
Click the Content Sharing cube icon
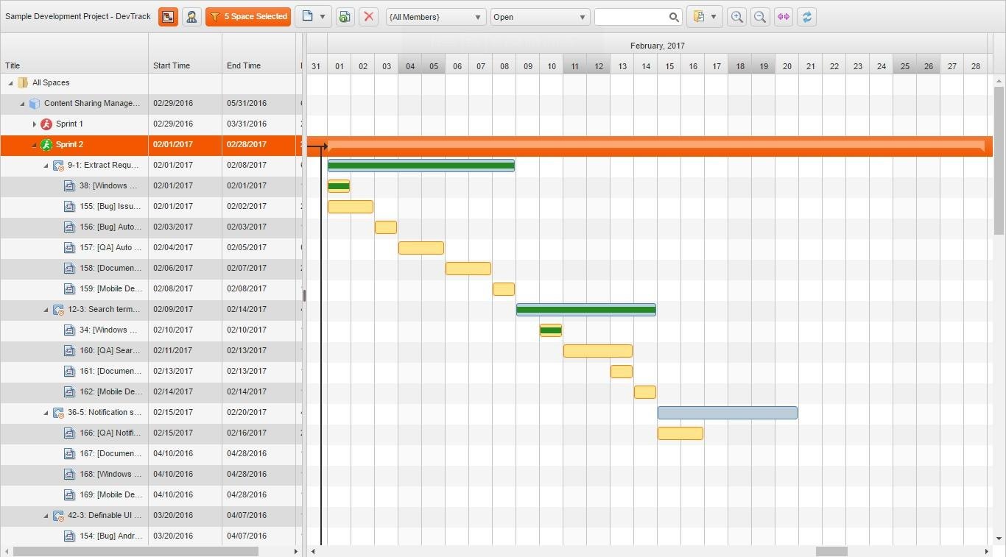(x=35, y=104)
